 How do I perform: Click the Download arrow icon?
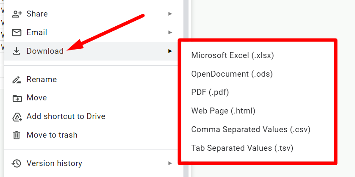coord(17,51)
